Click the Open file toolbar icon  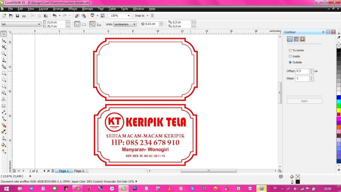pos(11,16)
